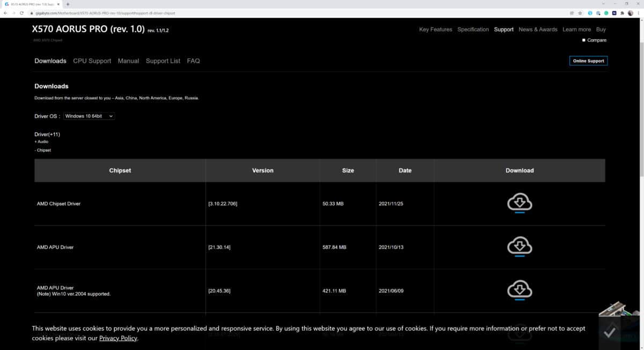Click the Version column header
The height and width of the screenshot is (350, 644).
tap(262, 170)
